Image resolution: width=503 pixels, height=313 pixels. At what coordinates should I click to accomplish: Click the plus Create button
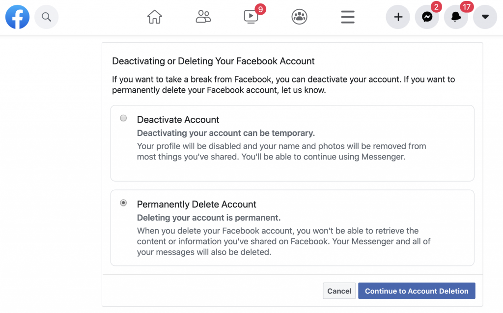tap(398, 17)
